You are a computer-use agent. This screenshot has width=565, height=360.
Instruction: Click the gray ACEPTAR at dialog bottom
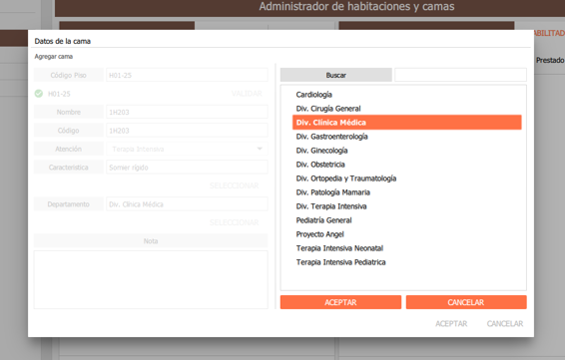[451, 324]
